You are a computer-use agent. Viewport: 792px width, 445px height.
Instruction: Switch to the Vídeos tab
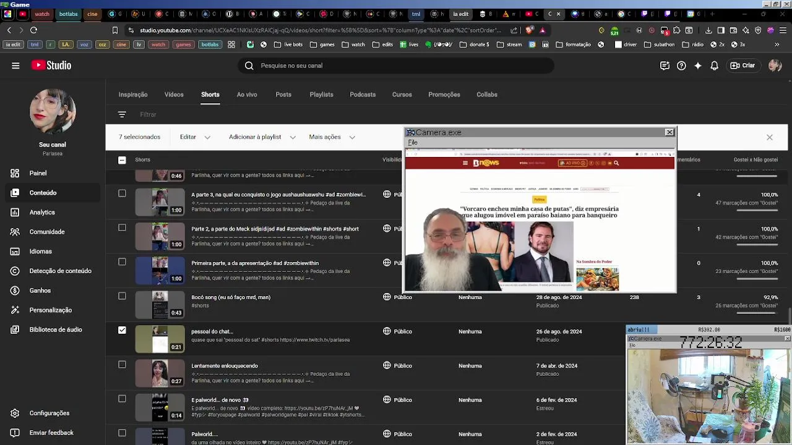[174, 95]
